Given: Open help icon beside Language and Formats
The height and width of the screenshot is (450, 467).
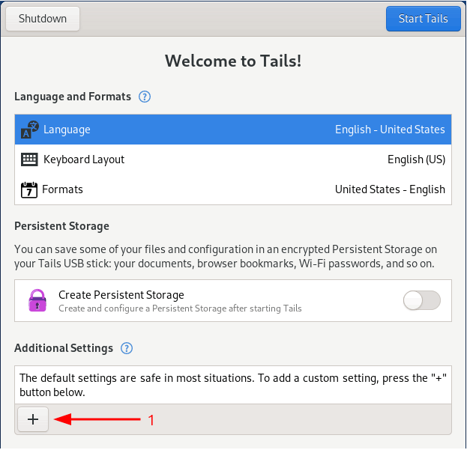Looking at the screenshot, I should (x=145, y=97).
